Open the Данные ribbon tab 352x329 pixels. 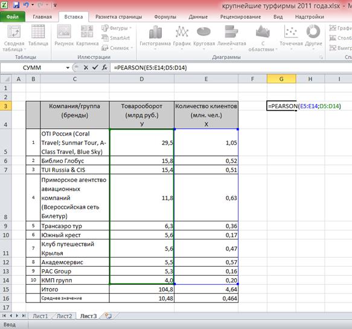198,17
